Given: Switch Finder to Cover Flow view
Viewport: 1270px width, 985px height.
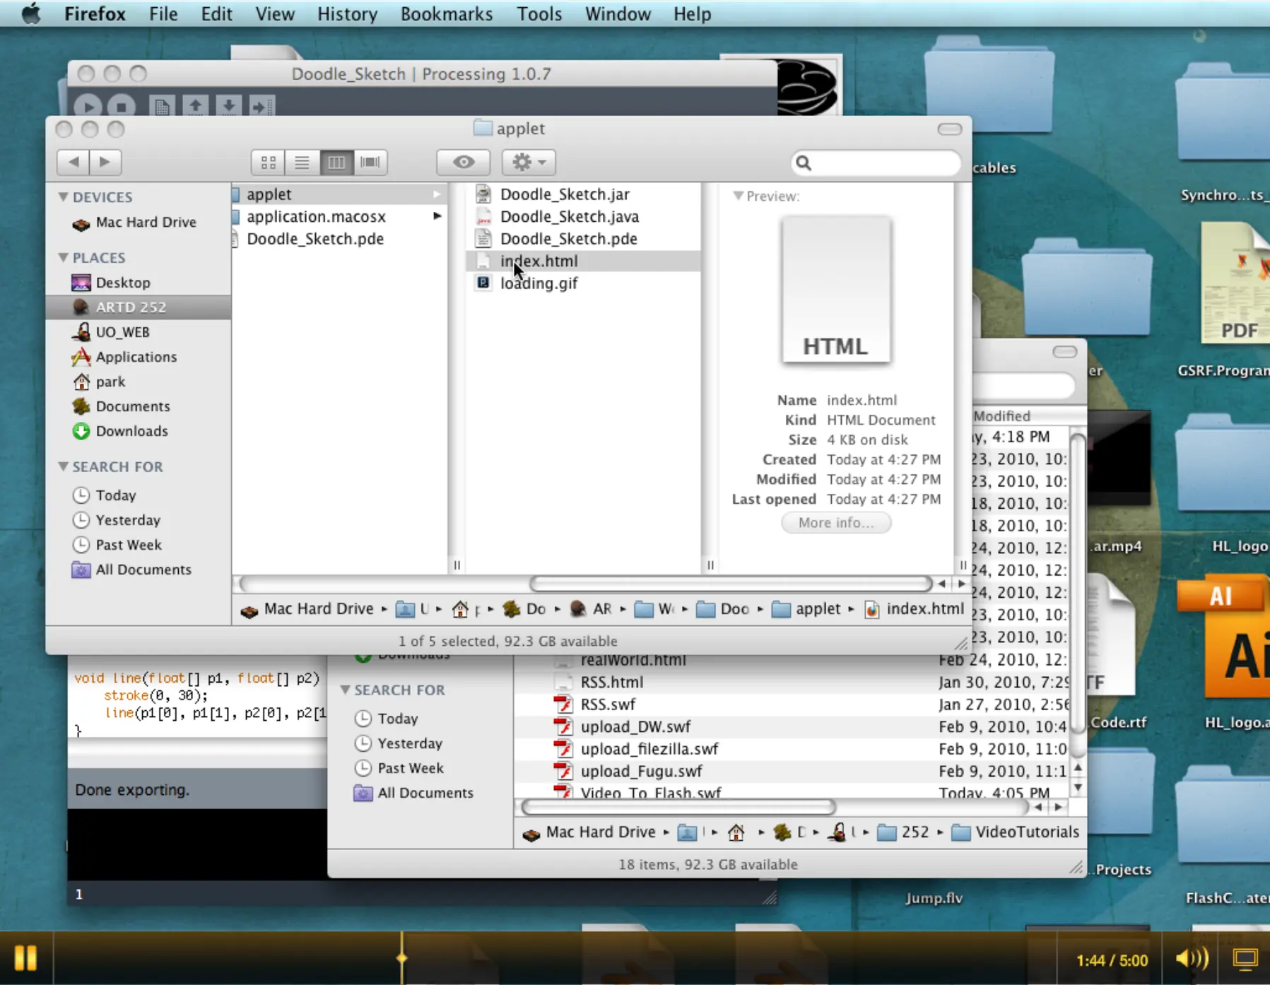Looking at the screenshot, I should (370, 163).
